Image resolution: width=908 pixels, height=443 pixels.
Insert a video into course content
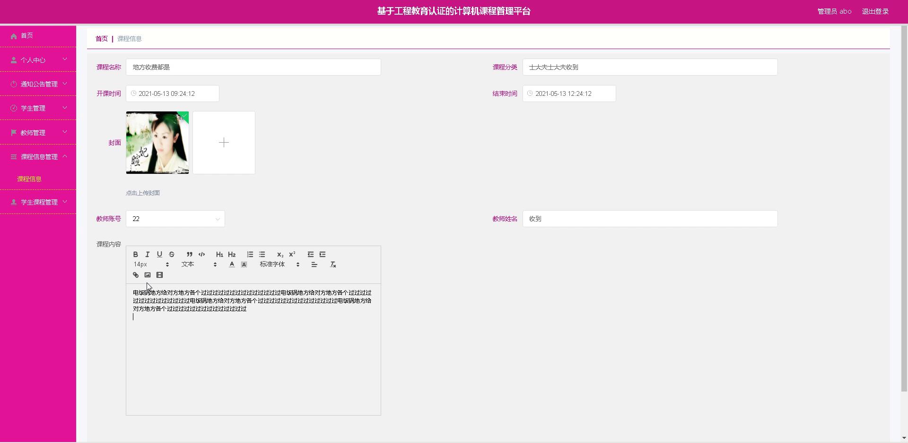point(160,275)
